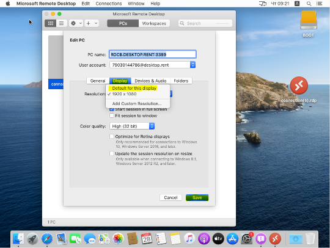This screenshot has height=248, width=330.
Task: Switch to the Folders tab
Action: (181, 81)
